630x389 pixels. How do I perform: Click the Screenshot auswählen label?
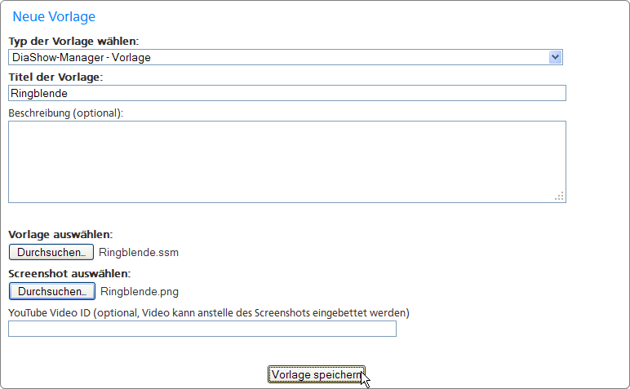[69, 274]
